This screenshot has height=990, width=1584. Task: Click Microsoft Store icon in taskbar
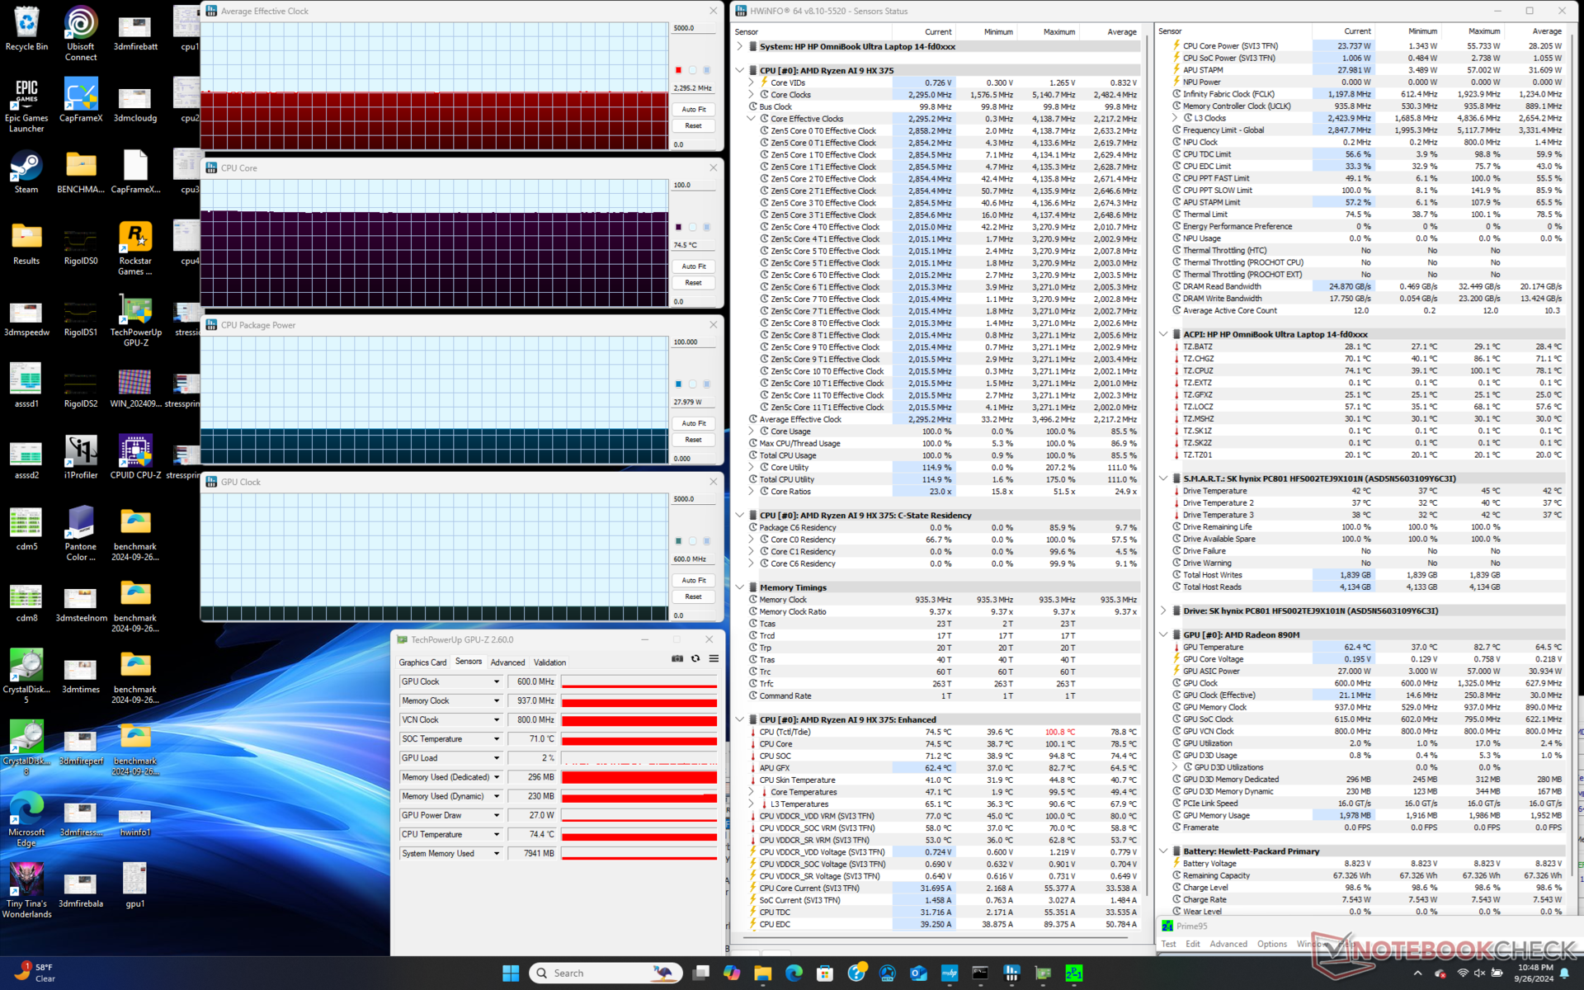click(824, 973)
